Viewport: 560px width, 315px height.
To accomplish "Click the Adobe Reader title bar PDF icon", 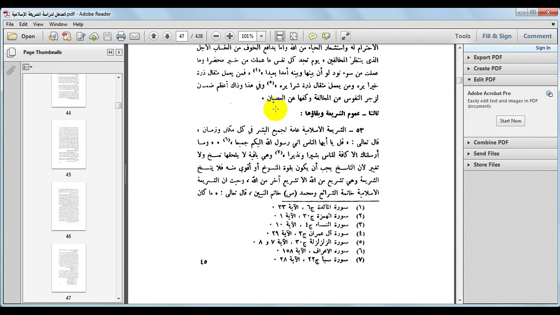I will [x=7, y=14].
